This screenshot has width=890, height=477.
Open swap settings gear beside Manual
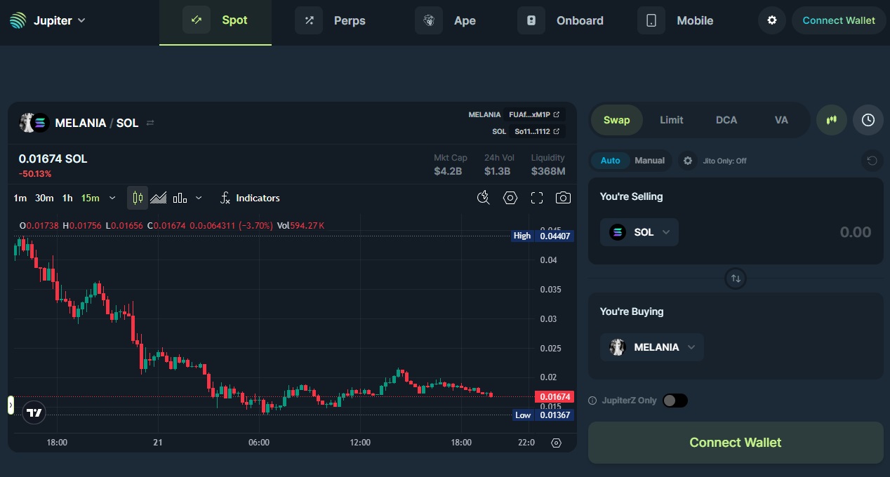(688, 161)
